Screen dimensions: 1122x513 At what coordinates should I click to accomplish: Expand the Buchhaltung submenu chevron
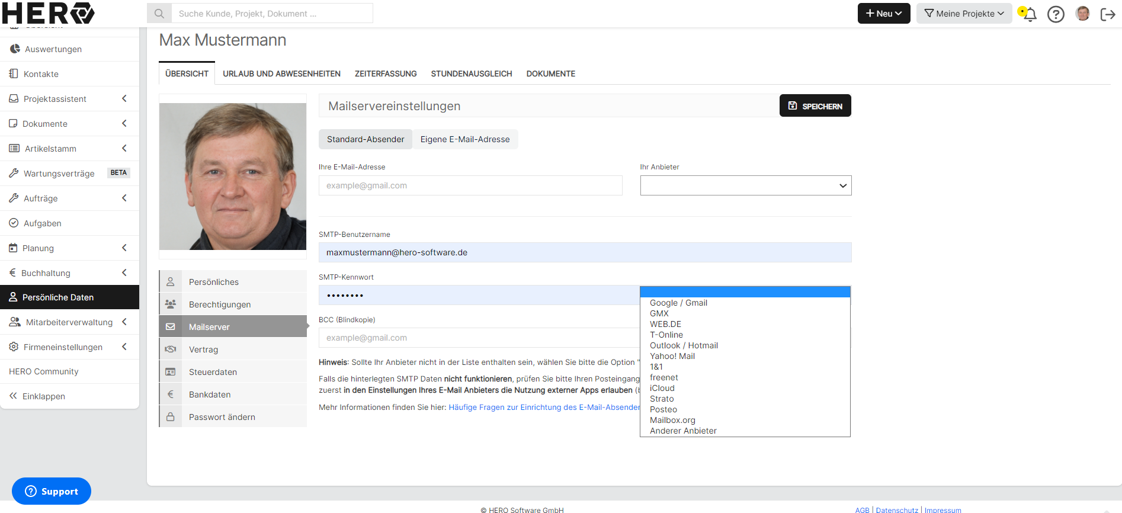point(124,272)
